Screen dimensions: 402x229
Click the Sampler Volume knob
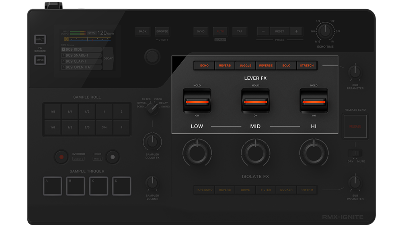click(x=152, y=183)
